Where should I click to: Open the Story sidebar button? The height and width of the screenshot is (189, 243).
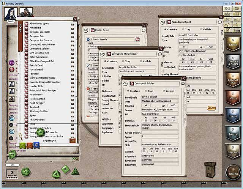click(232, 42)
